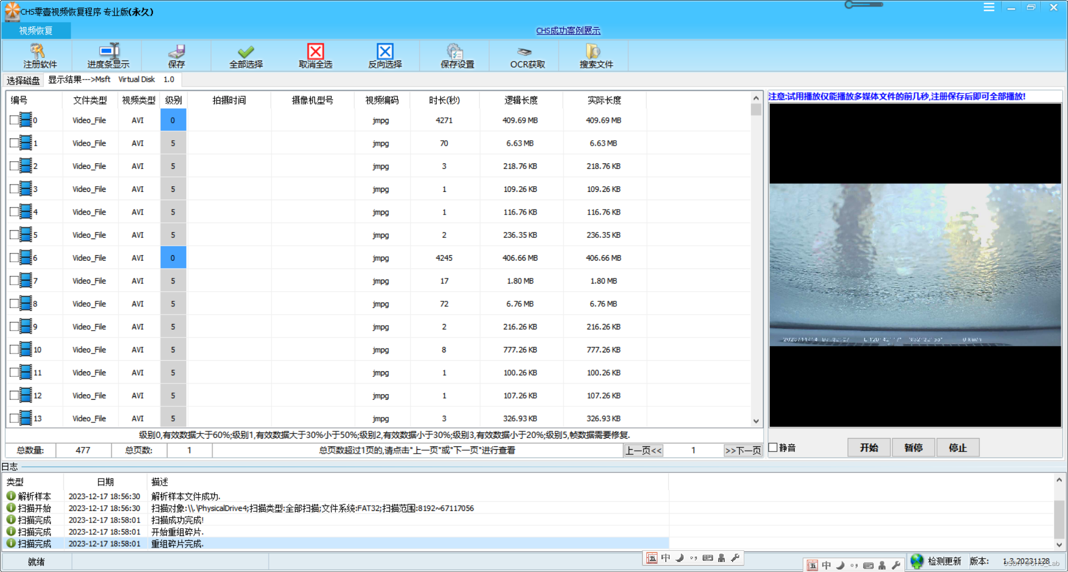Click the video preview frame
1068x572 pixels.
915,265
